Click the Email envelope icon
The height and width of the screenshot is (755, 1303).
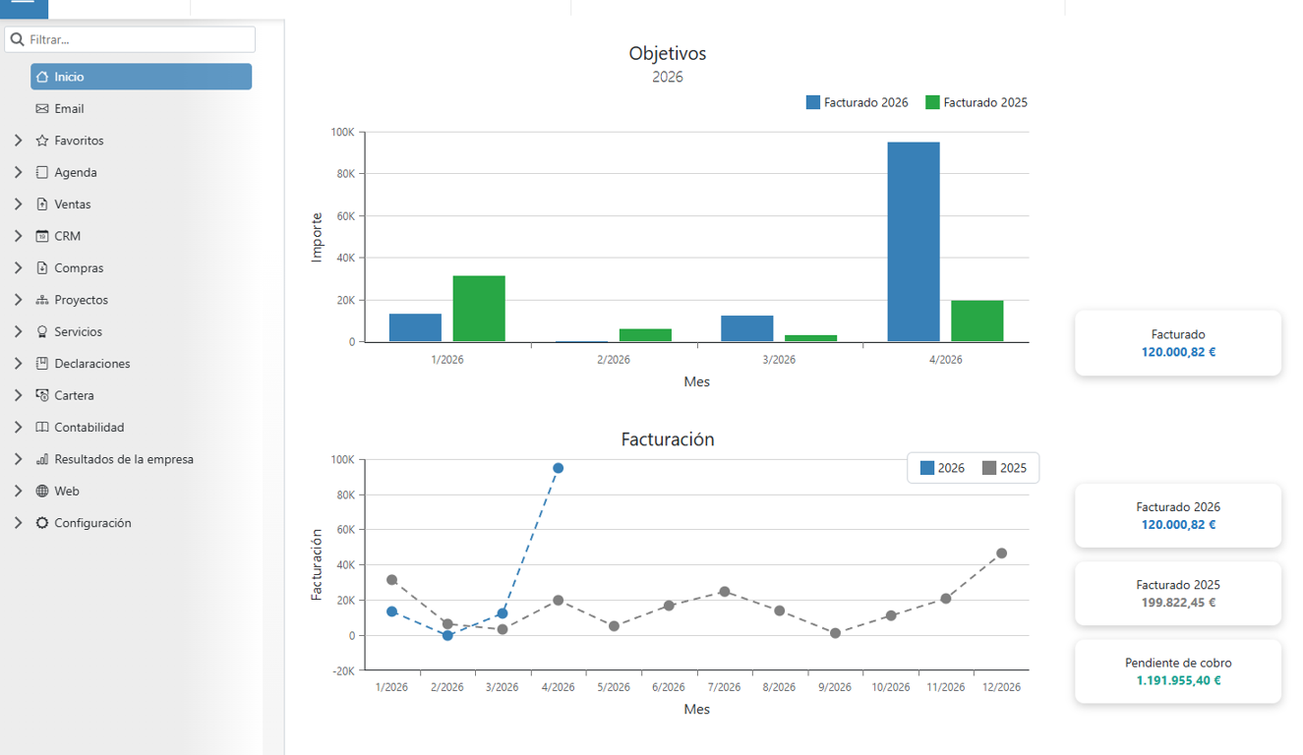click(x=41, y=109)
